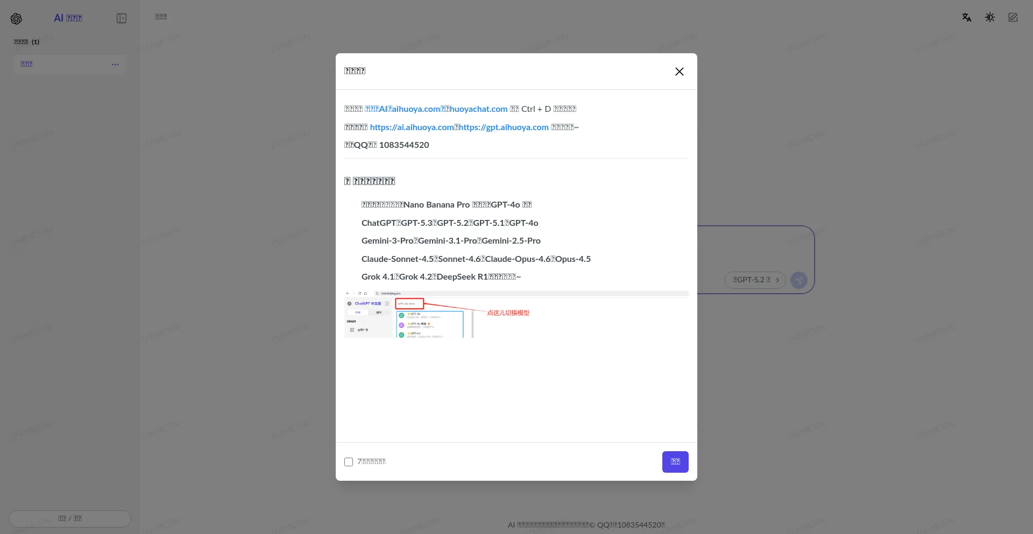
Task: Click the QQ number 1083544520 in the dialog
Action: pyautogui.click(x=404, y=145)
